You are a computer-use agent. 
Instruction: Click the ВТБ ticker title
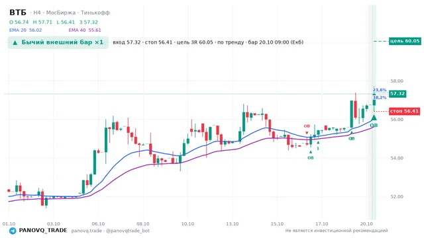click(18, 13)
